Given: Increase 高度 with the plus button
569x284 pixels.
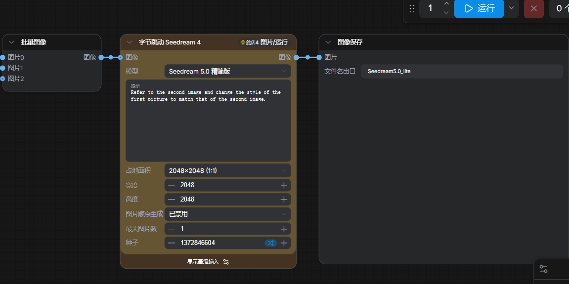Looking at the screenshot, I should coord(284,200).
